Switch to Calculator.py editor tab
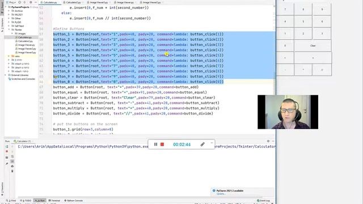The width and height of the screenshot is (363, 204). tap(50, 2)
